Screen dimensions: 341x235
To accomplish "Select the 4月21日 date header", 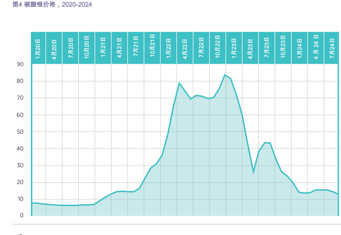I will click(120, 48).
